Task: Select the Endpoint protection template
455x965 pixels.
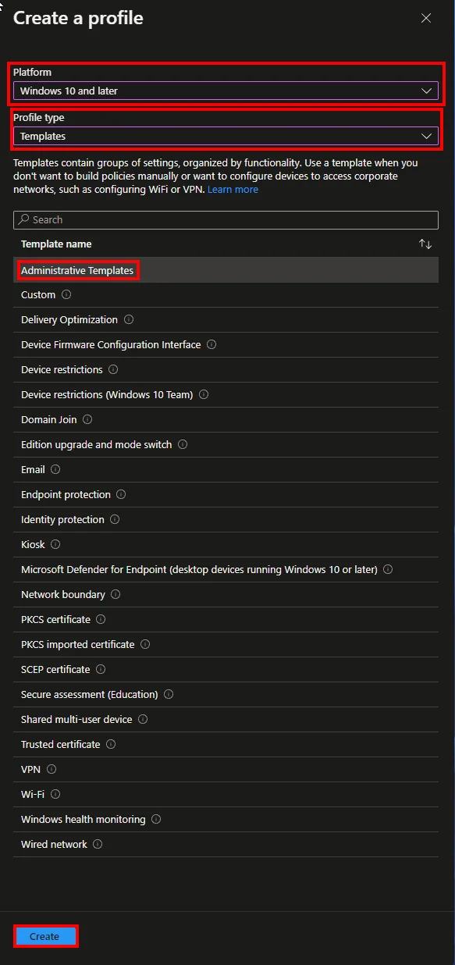Action: point(226,495)
